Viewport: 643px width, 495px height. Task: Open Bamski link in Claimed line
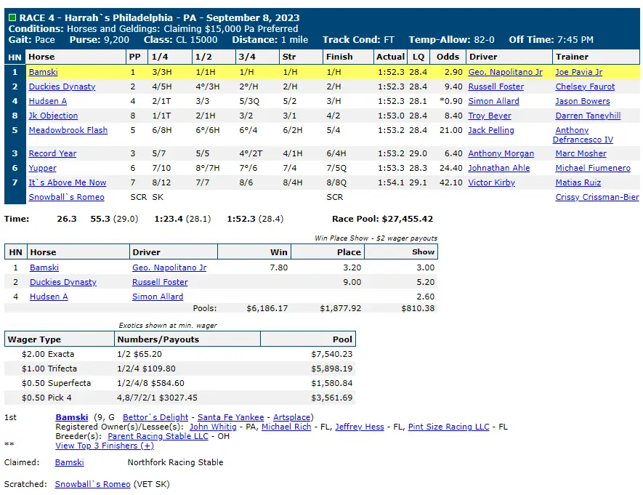69,462
